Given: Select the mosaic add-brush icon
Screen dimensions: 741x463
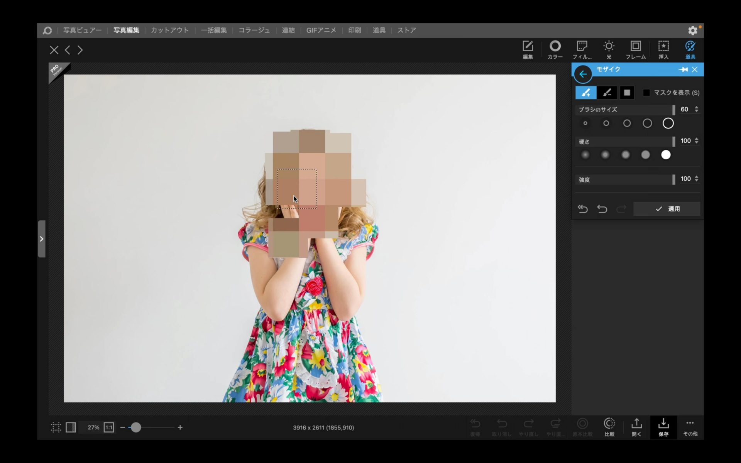Looking at the screenshot, I should (586, 93).
